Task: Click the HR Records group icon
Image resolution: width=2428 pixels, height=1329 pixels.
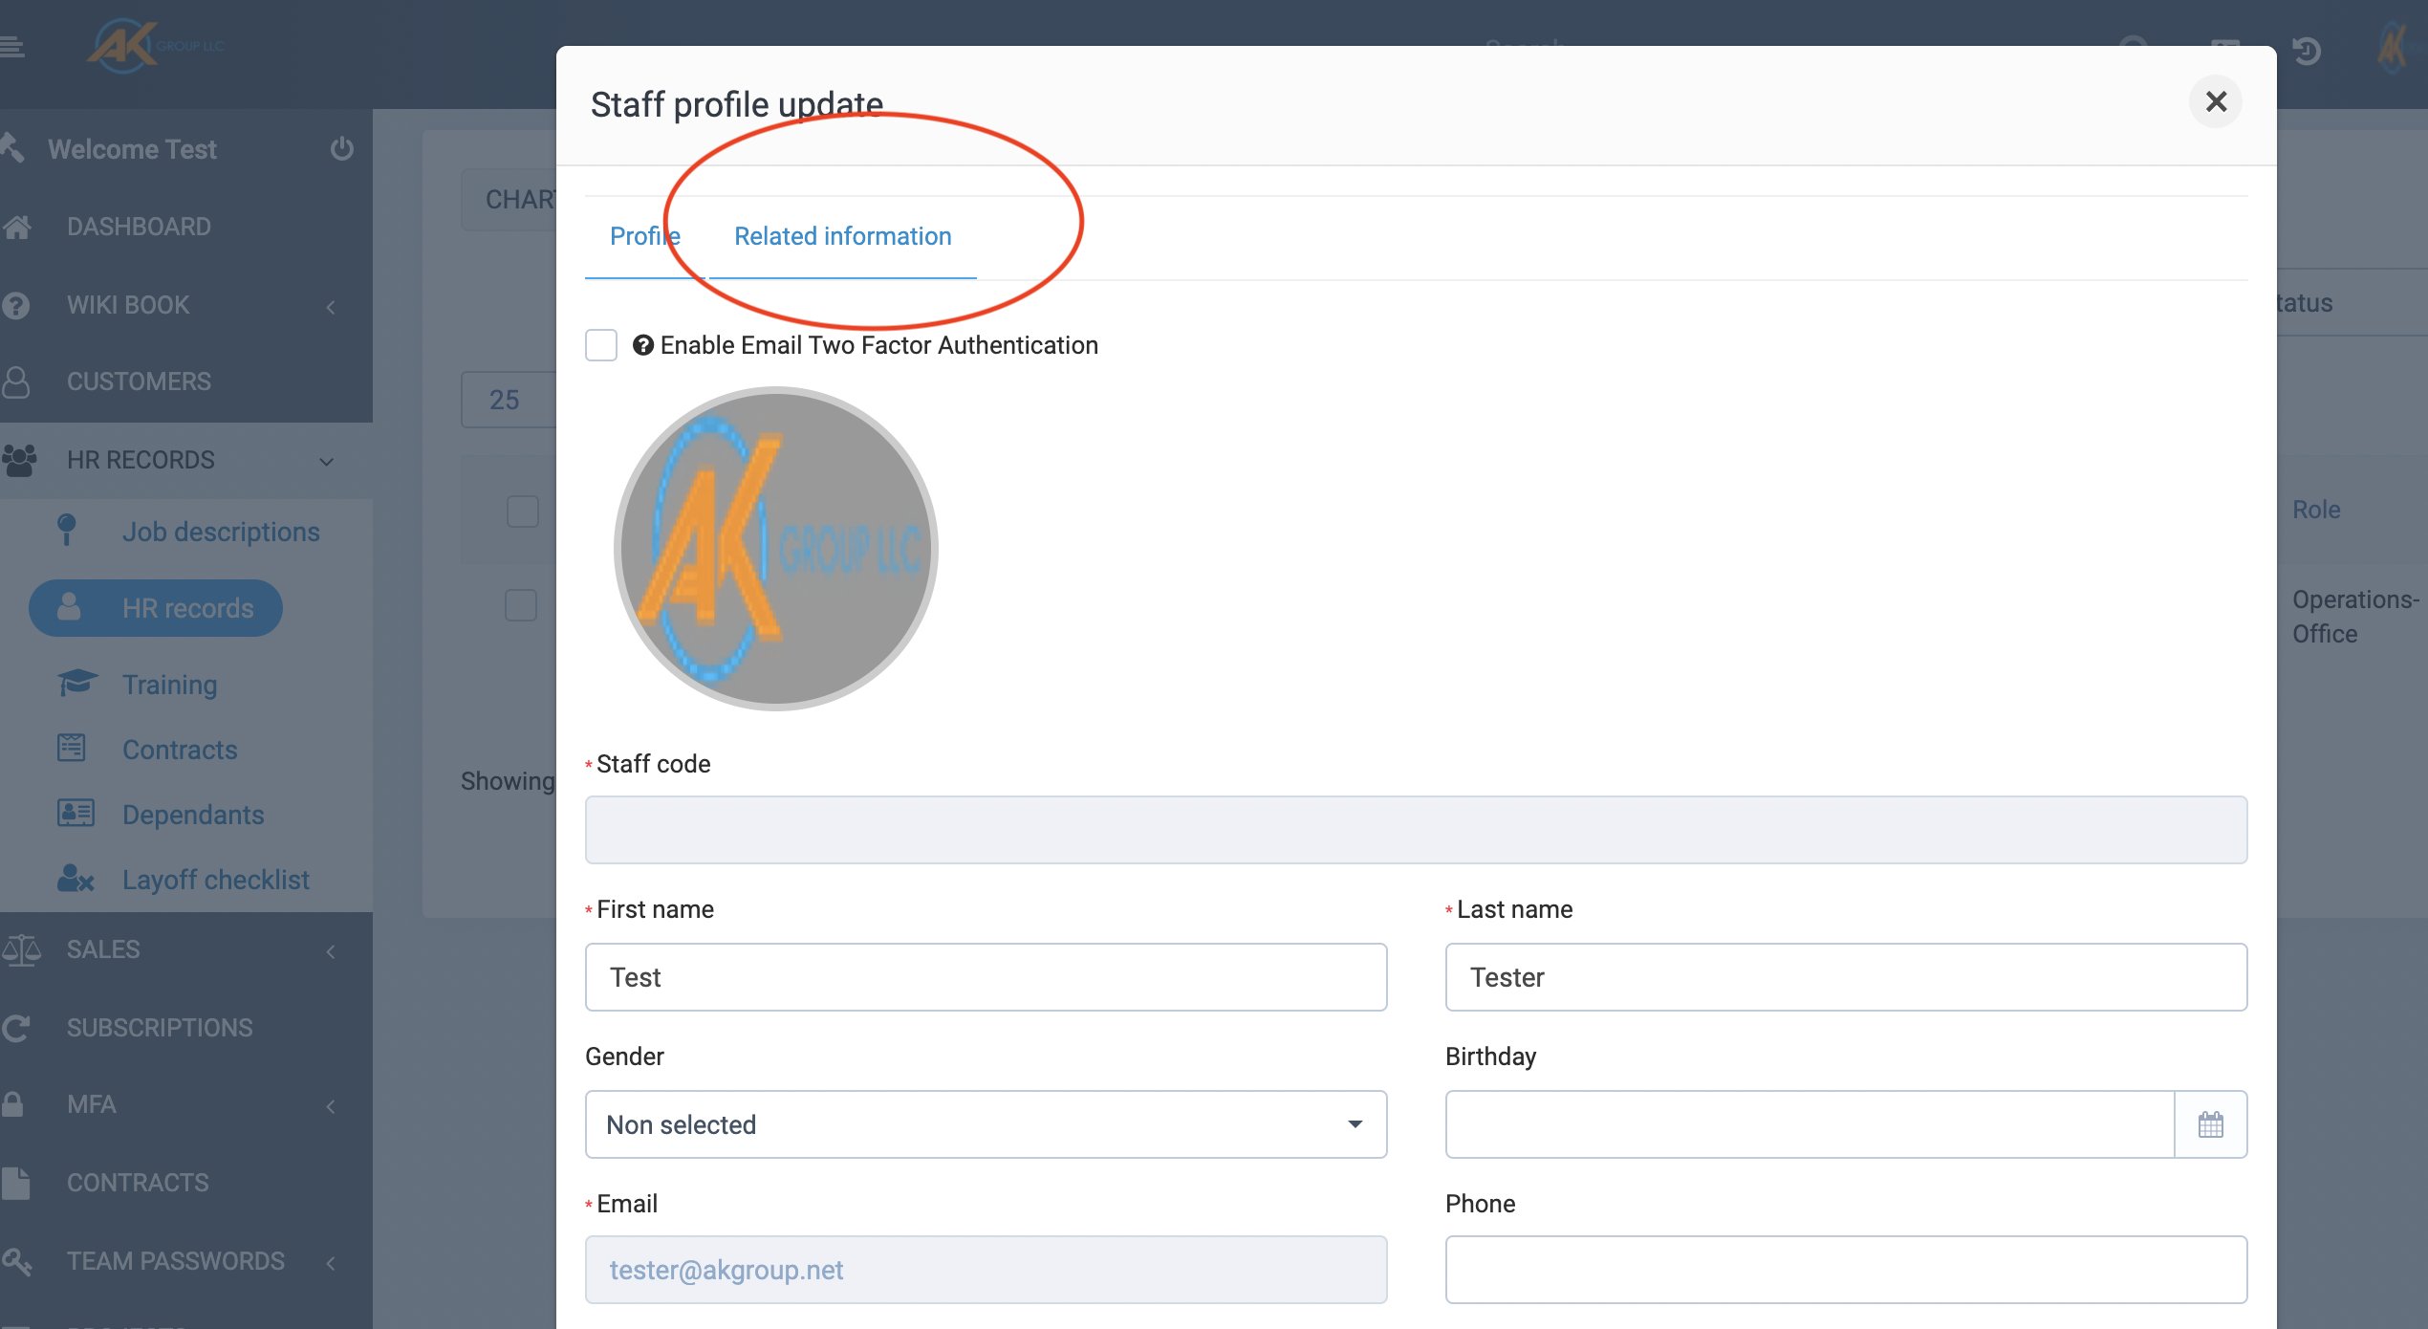Action: (x=19, y=460)
